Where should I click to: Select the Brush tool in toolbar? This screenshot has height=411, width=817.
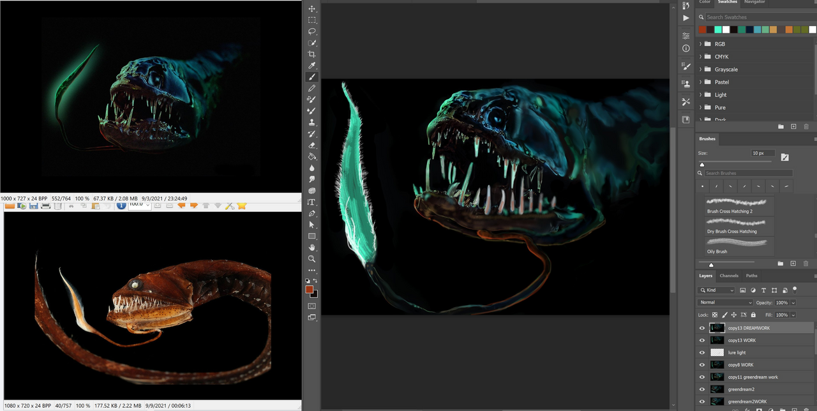[x=312, y=77]
